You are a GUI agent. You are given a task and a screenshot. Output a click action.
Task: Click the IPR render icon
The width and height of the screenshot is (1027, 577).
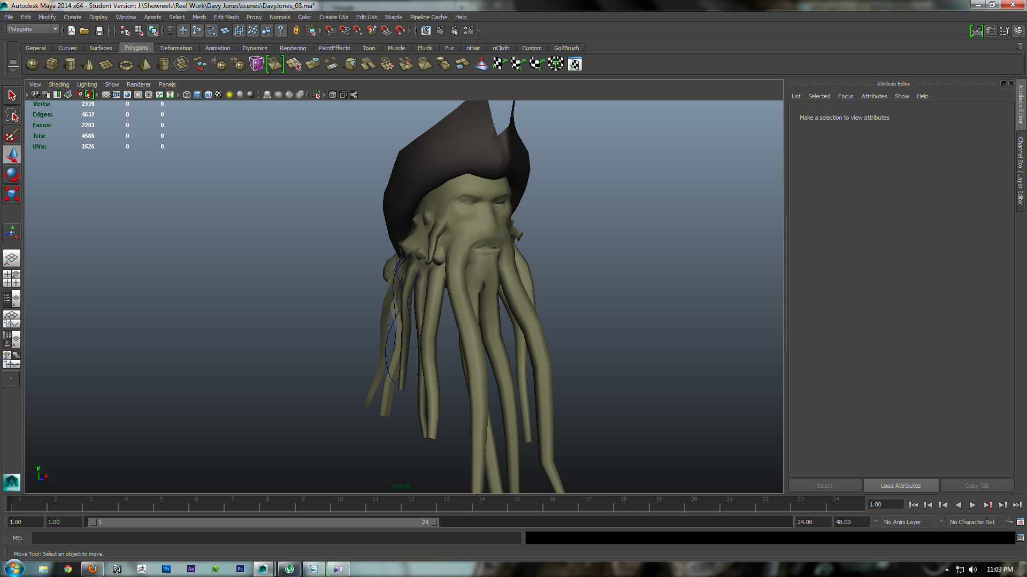pos(455,30)
